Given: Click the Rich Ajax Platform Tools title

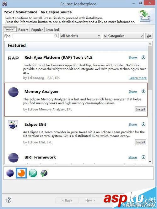Looking at the screenshot, I should [x=58, y=57].
